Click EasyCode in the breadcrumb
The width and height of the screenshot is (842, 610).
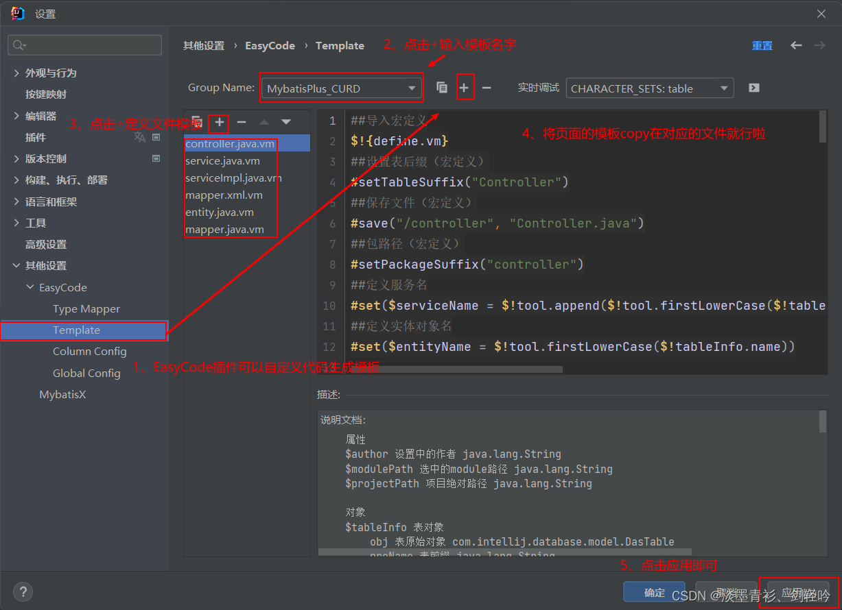[270, 46]
